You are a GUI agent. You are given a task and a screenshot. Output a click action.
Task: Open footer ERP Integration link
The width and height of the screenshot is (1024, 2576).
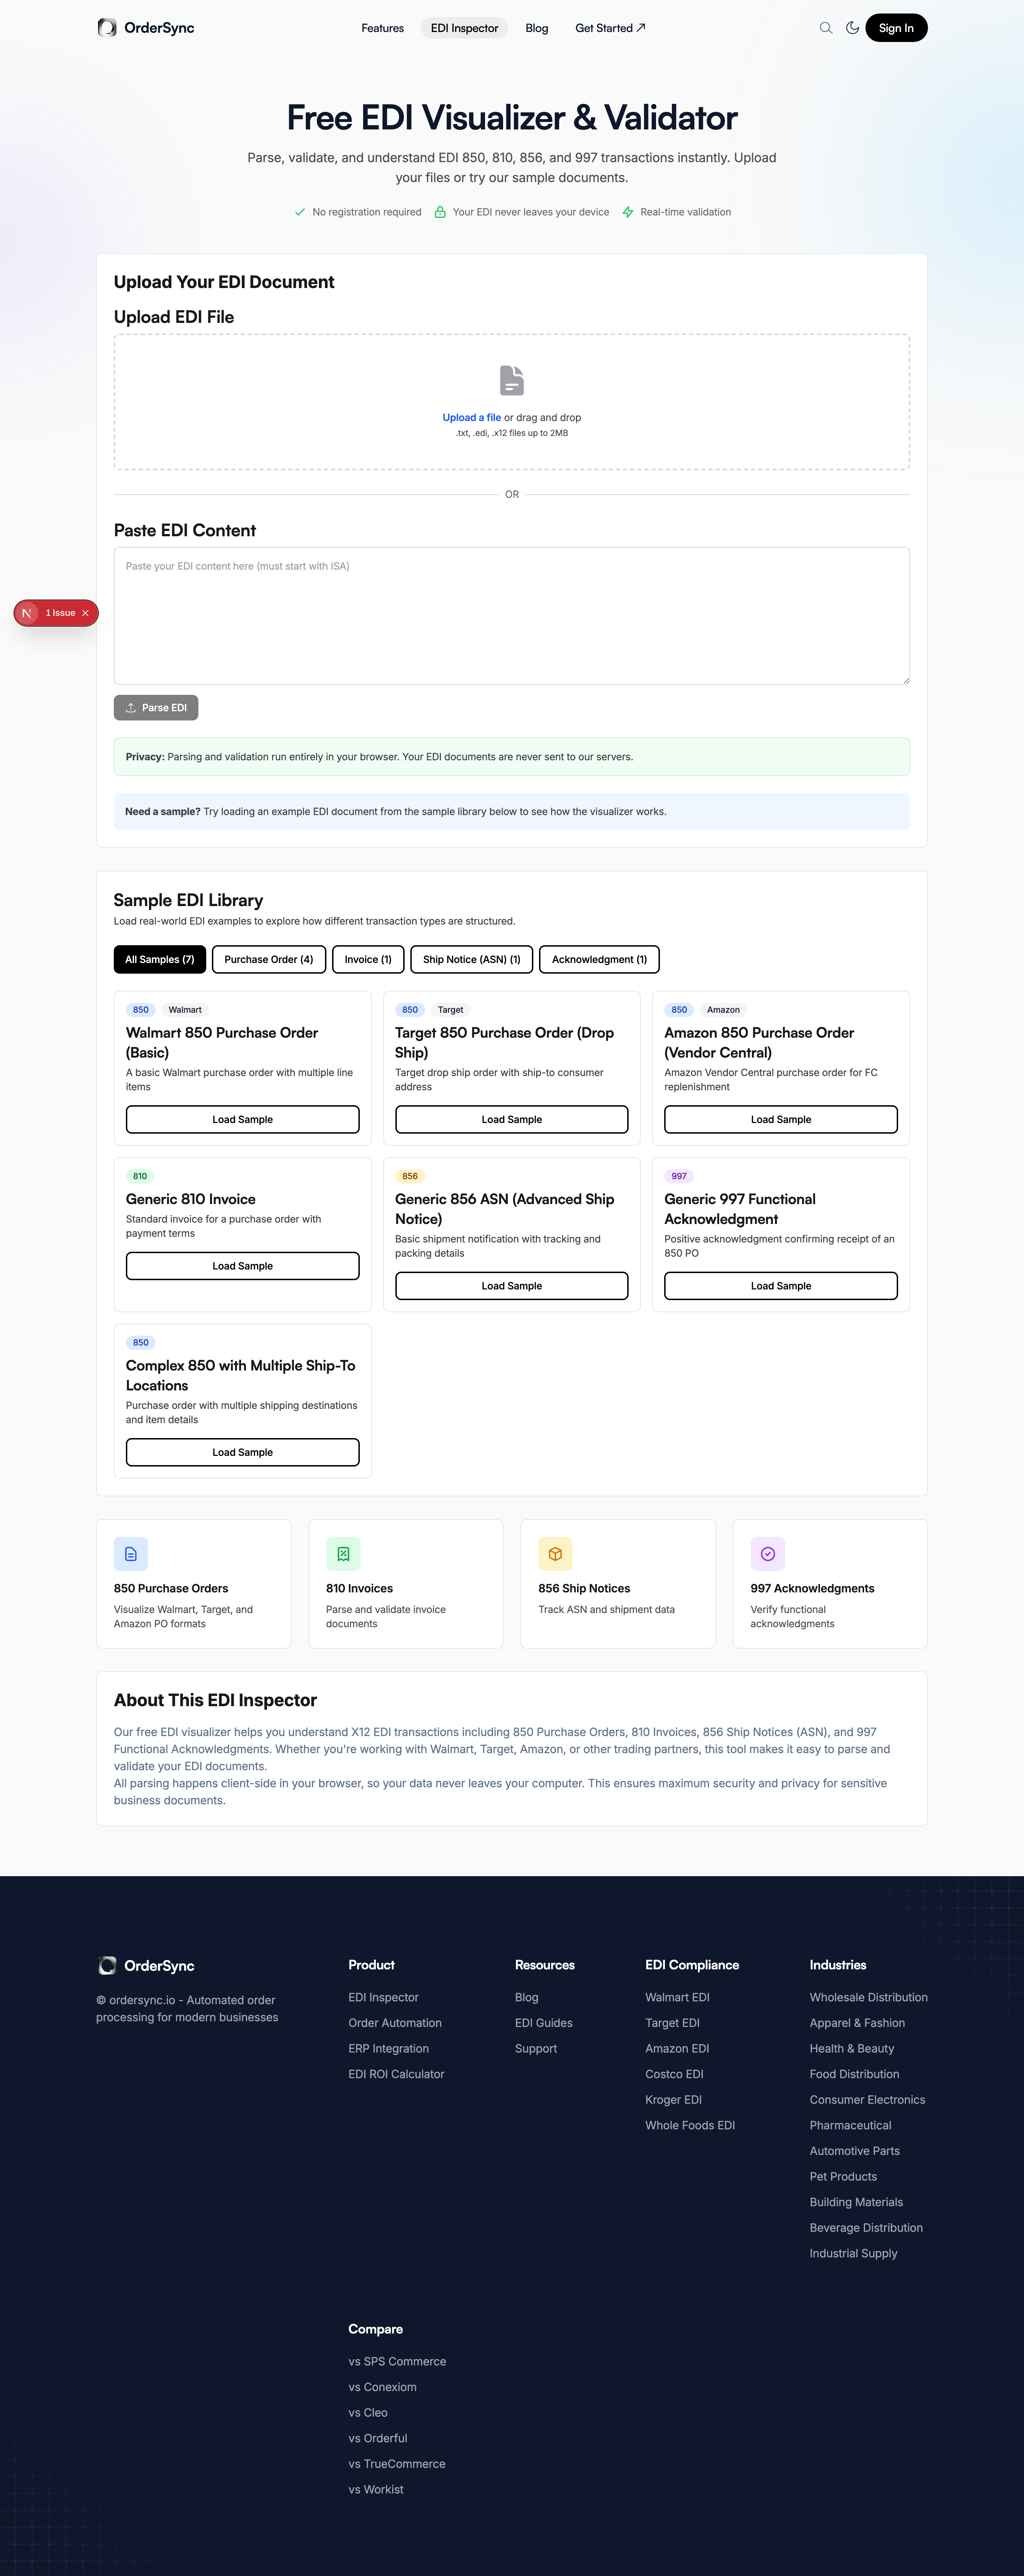389,2049
